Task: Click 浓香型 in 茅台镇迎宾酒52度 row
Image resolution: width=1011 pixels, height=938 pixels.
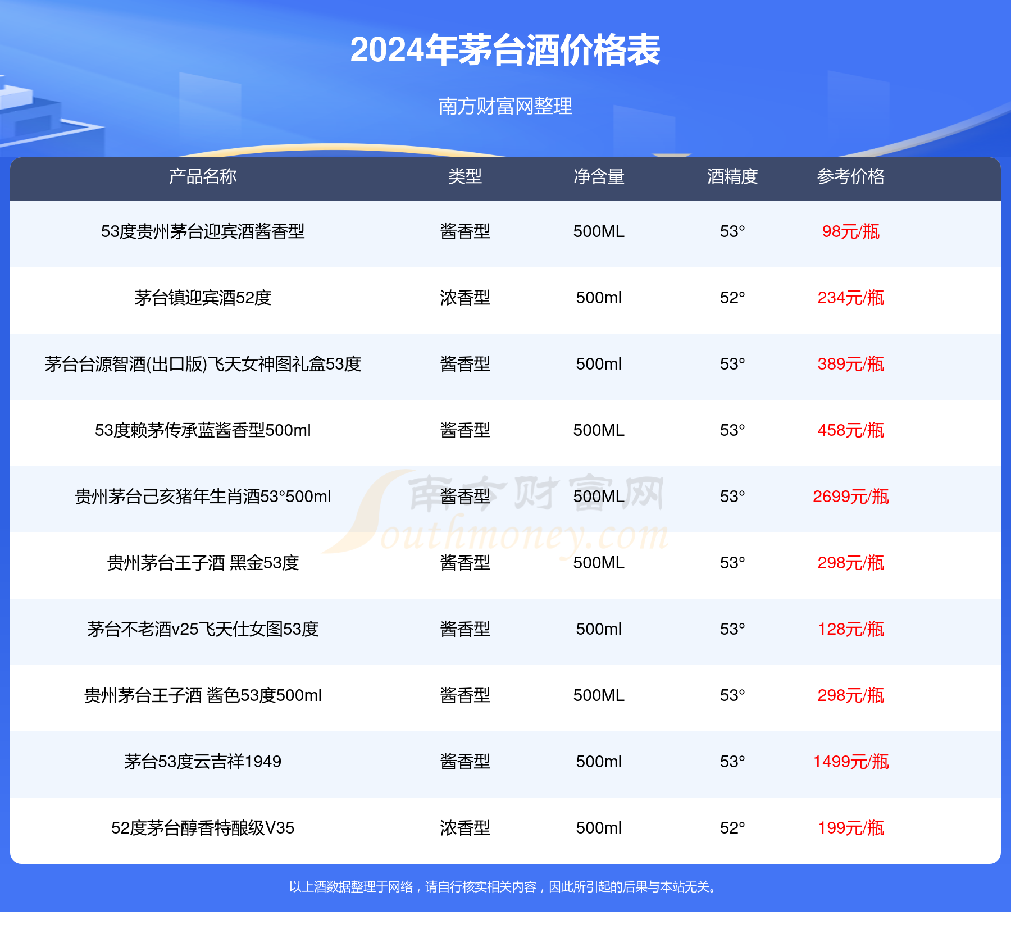Action: pyautogui.click(x=465, y=298)
